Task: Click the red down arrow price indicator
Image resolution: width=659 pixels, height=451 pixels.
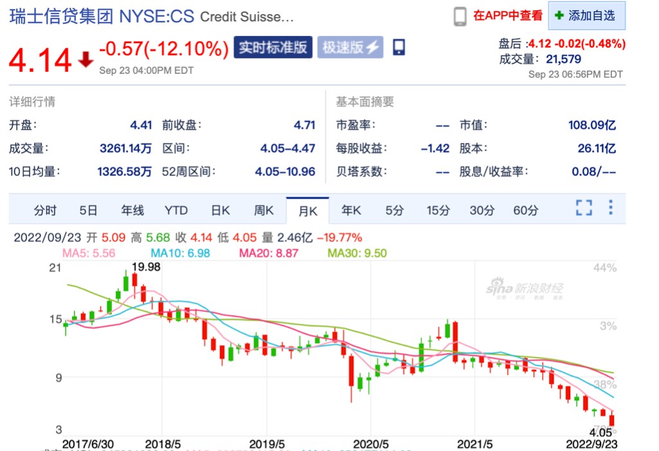Action: click(85, 60)
